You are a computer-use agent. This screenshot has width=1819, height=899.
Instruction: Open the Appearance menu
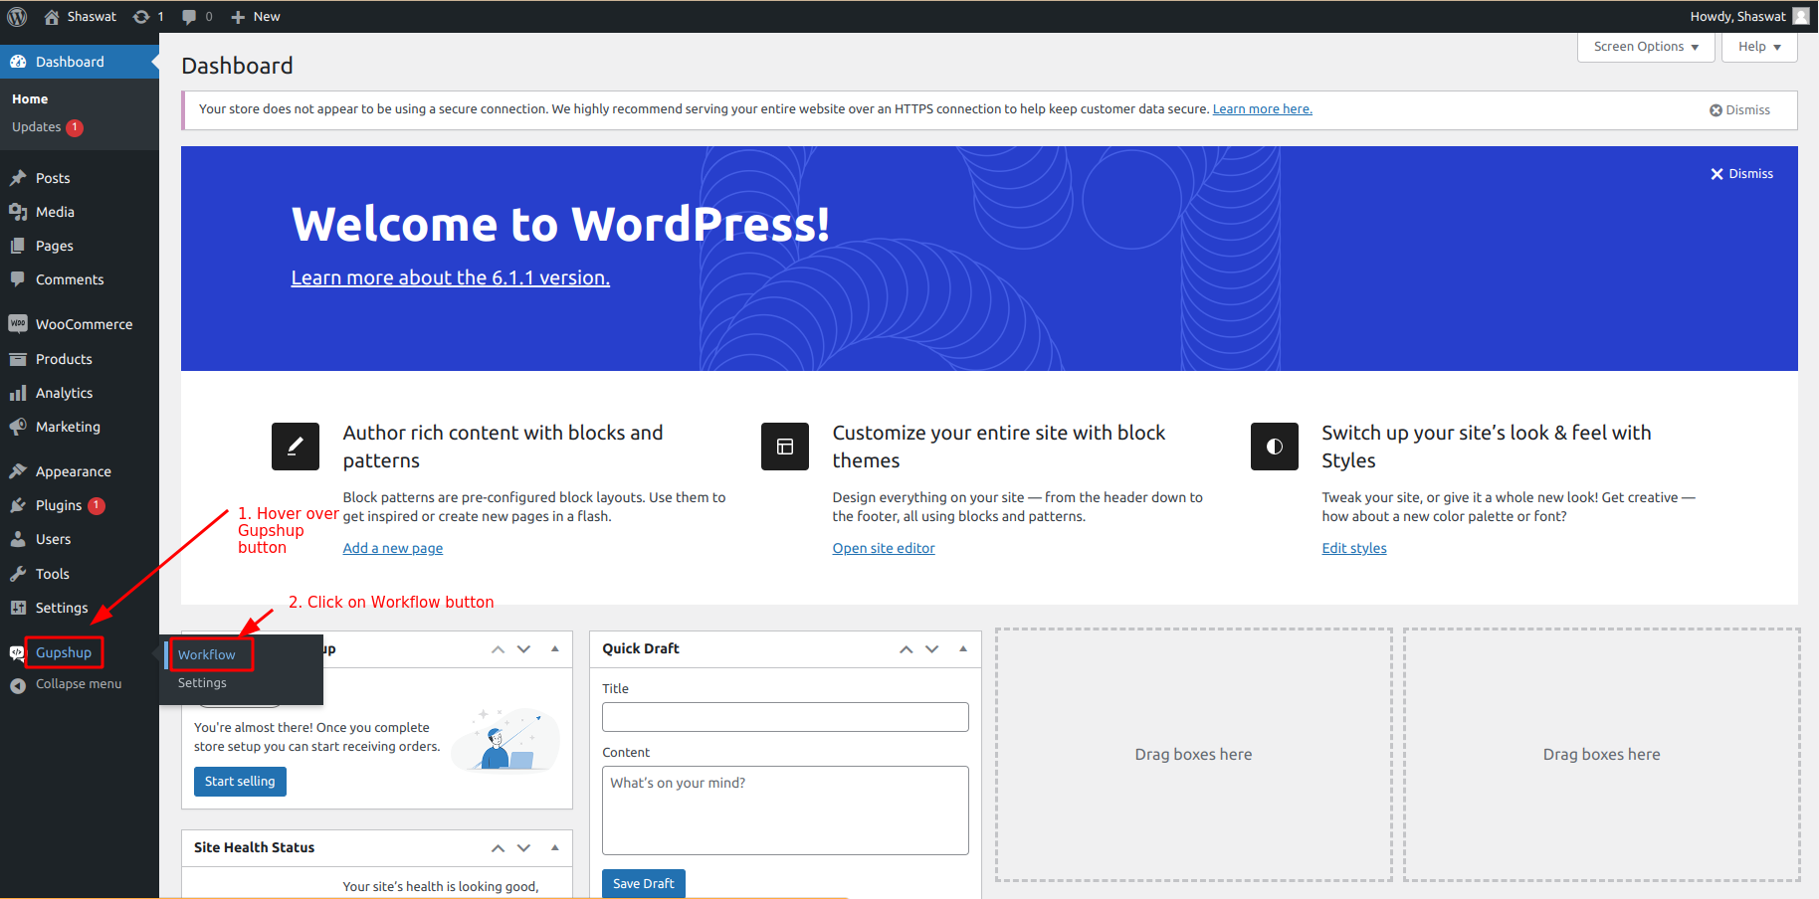pyautogui.click(x=73, y=471)
